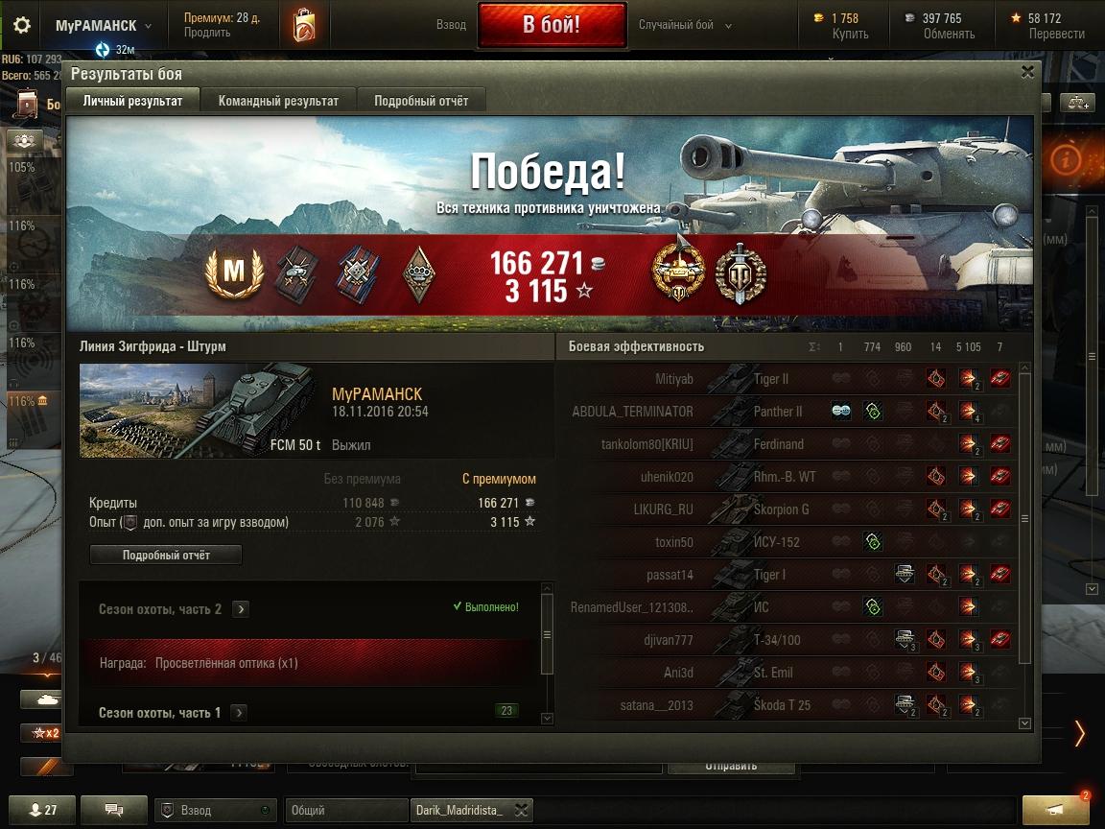Open the chat channels speech-bubble icon
The height and width of the screenshot is (829, 1105).
tap(114, 810)
